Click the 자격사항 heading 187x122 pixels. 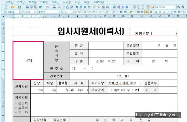(22, 98)
